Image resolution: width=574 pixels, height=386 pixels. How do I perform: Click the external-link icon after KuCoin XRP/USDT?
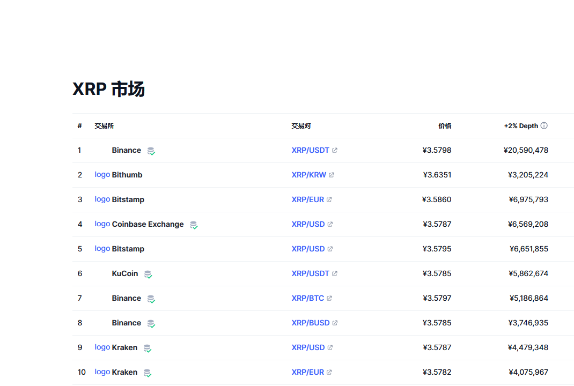pyautogui.click(x=335, y=273)
